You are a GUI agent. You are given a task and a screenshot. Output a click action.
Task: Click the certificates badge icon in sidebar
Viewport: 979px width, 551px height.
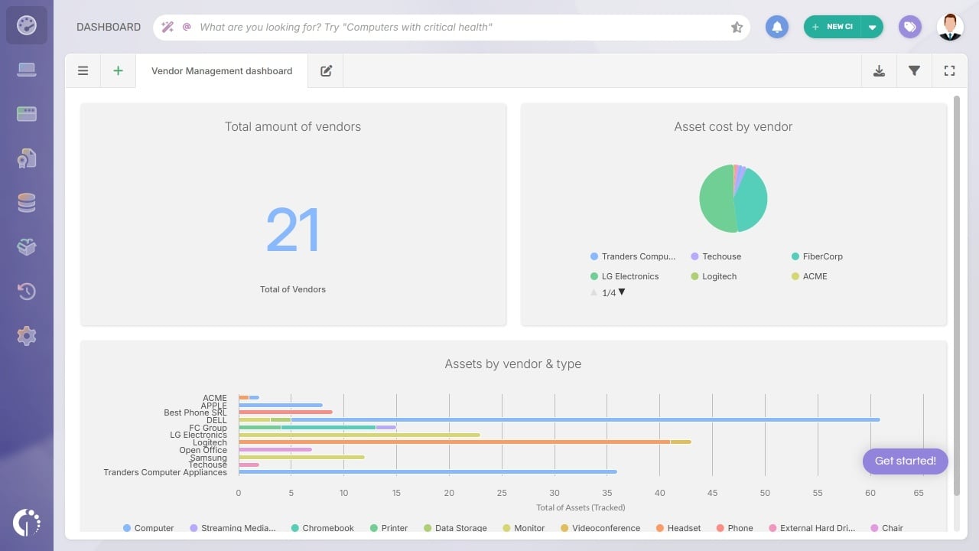point(27,158)
